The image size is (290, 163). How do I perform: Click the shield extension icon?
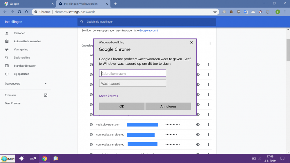click(x=239, y=12)
